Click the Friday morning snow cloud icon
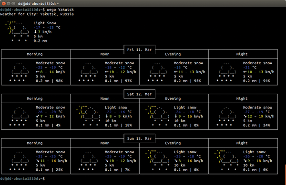This screenshot has width=286, height=185. (x=19, y=72)
